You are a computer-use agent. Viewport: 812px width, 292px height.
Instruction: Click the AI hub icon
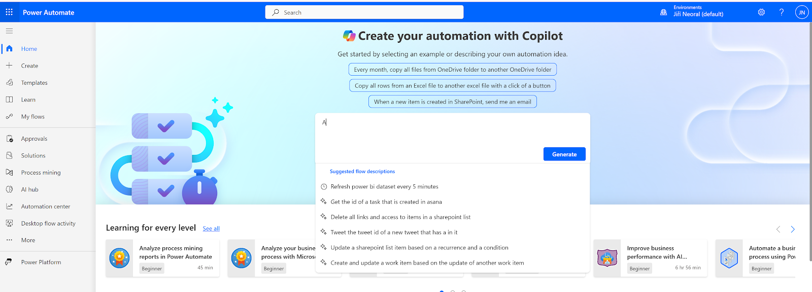[x=9, y=189]
